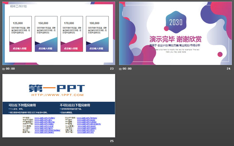Click 点击输入标题 under the 125,000 card
Image resolution: width=234 pixels, height=146 pixels.
click(x=20, y=49)
